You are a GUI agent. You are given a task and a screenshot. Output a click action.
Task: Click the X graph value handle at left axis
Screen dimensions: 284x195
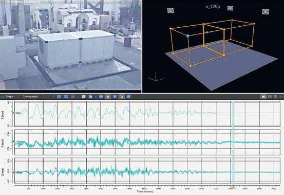point(17,113)
